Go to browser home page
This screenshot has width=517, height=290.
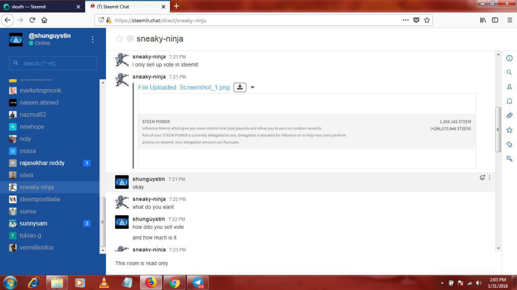click(x=44, y=20)
